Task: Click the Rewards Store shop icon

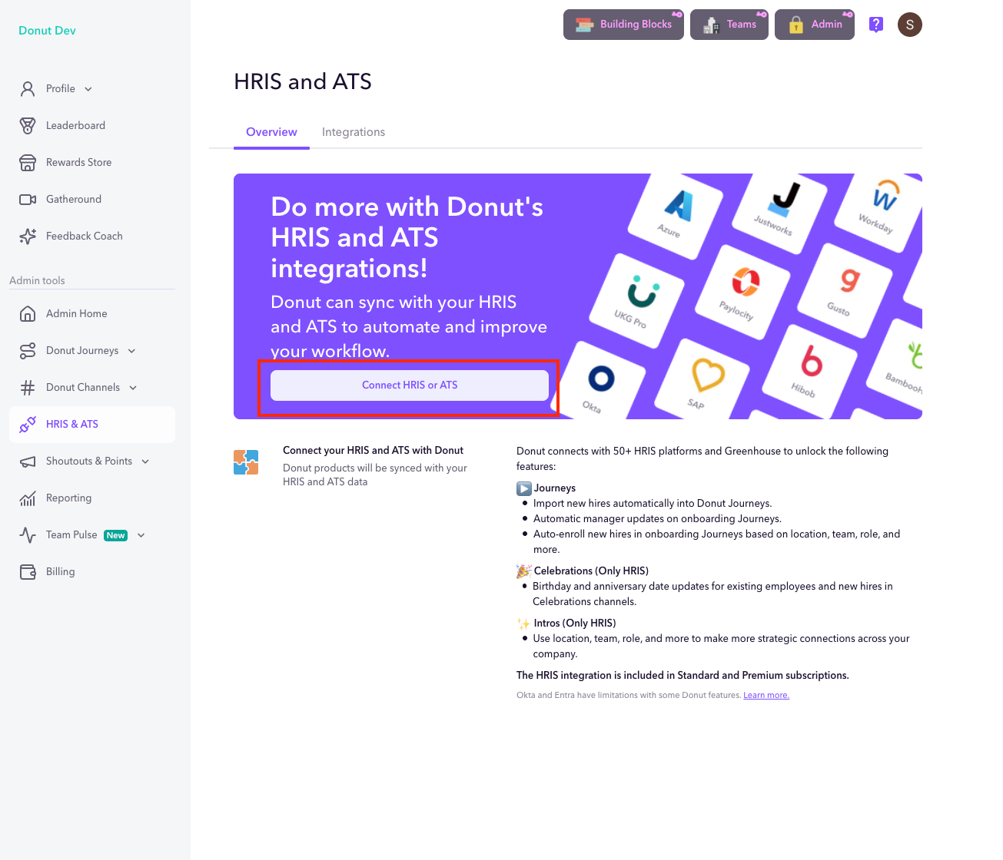Action: click(28, 163)
